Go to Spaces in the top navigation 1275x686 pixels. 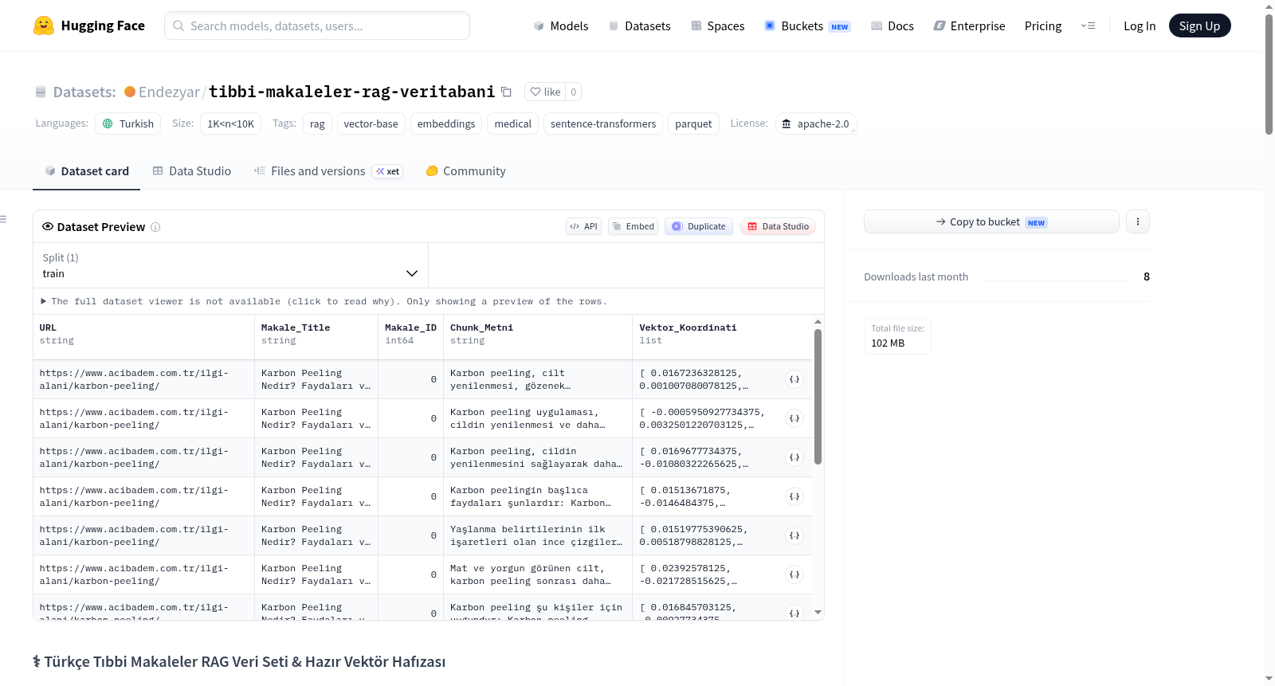(x=717, y=25)
